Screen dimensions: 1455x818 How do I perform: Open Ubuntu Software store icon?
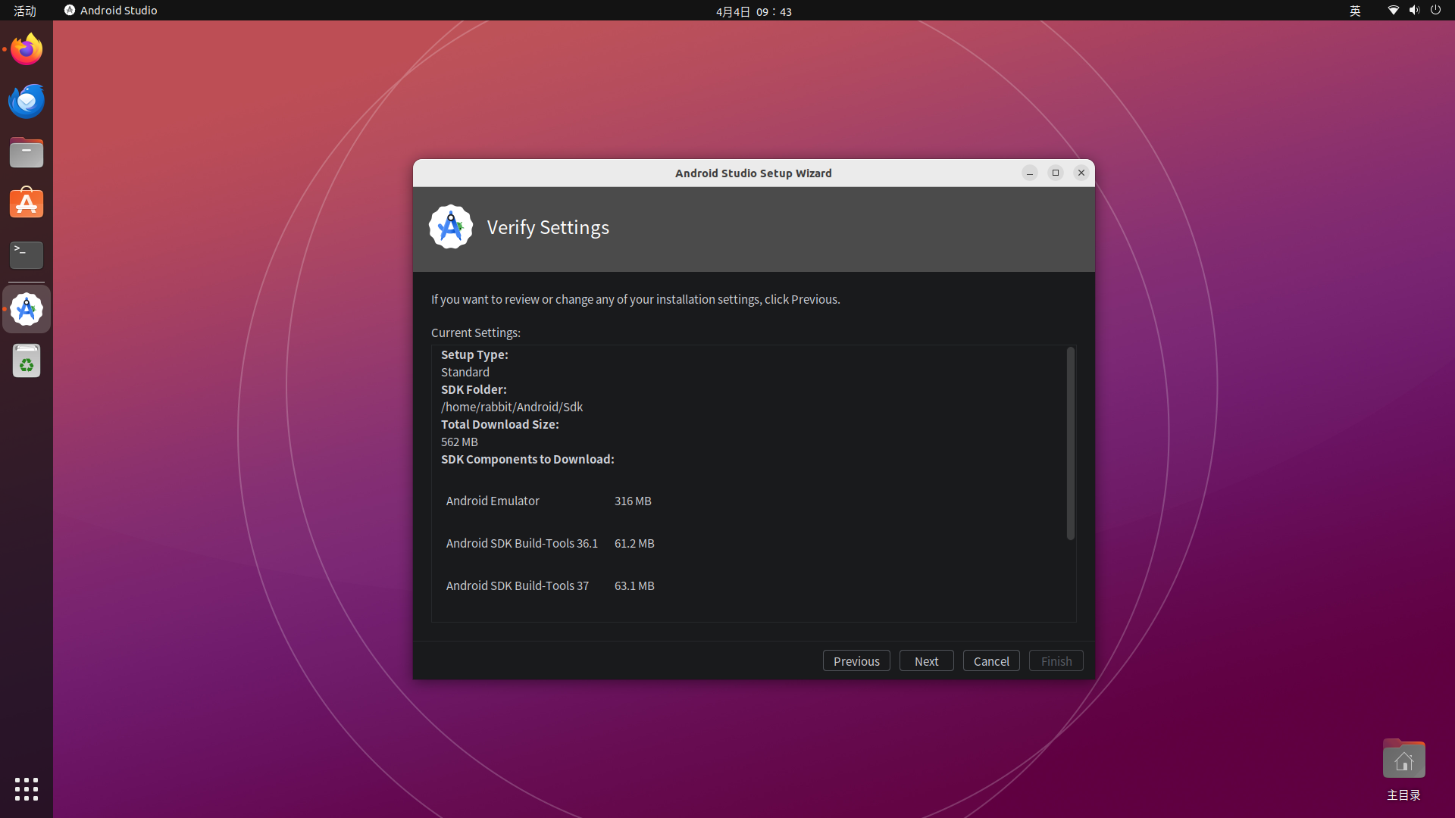click(27, 204)
